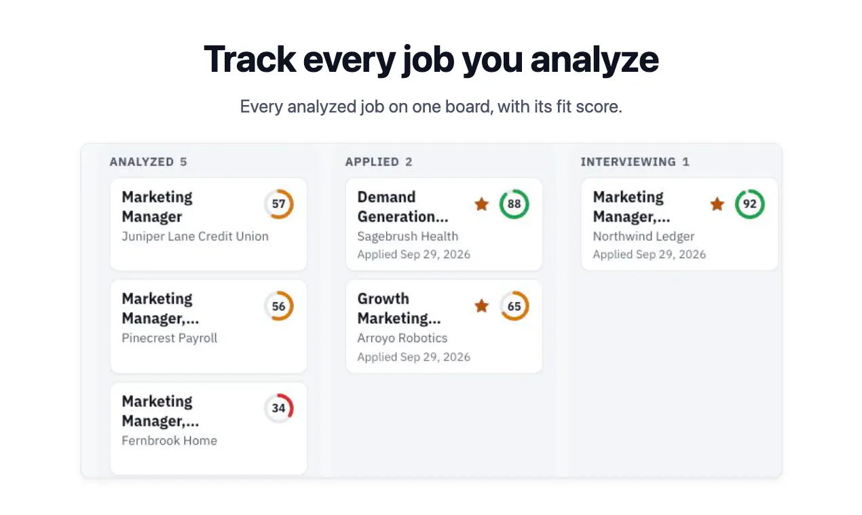Click the green 88 fit score ring
Image resolution: width=862 pixels, height=515 pixels.
click(x=514, y=204)
